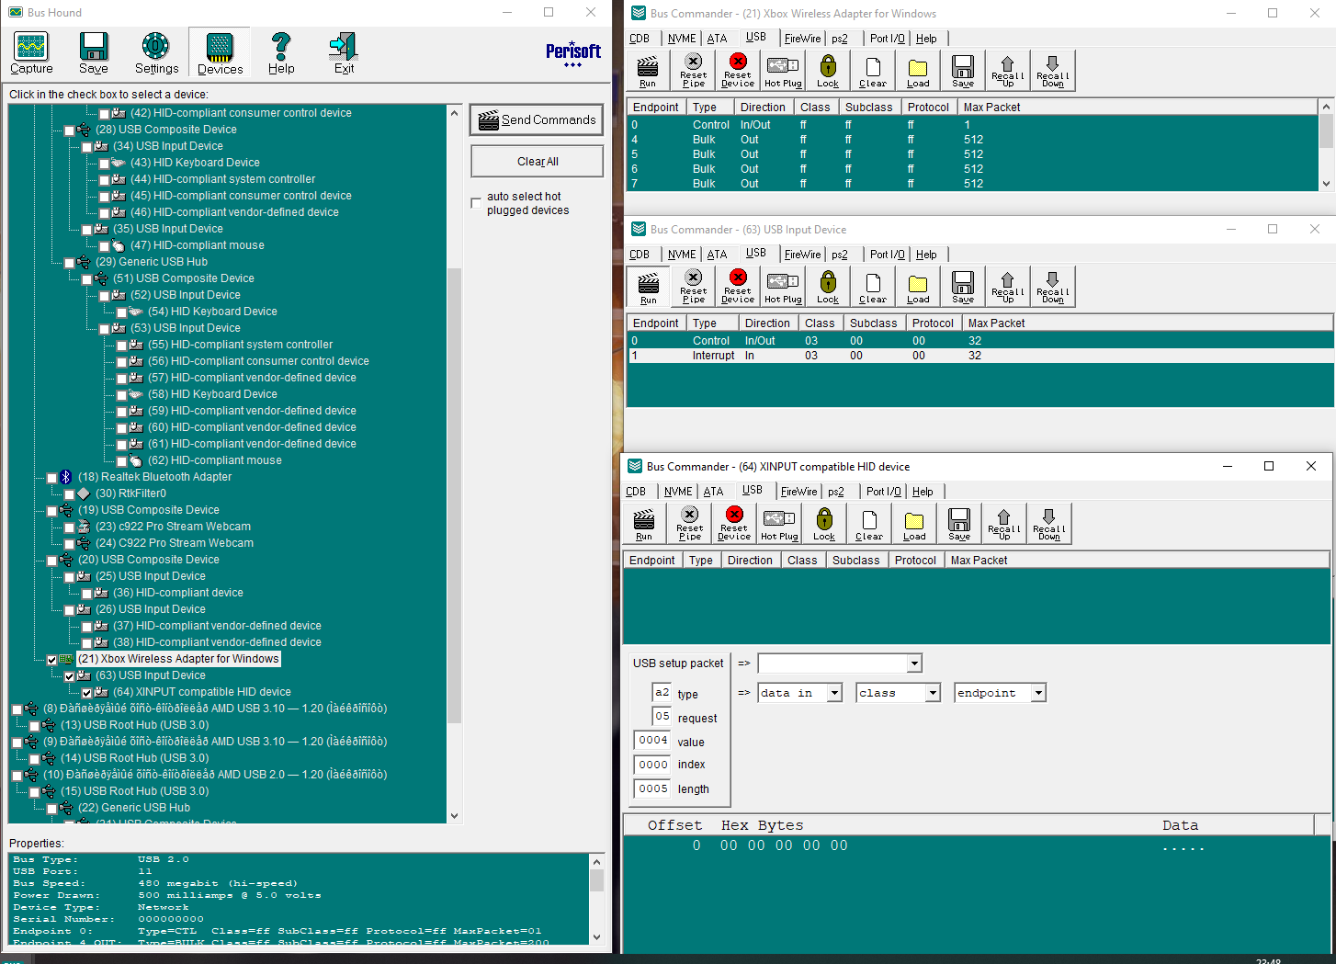Screen dimensions: 1336x964
Task: Click Lock icon in USB Input Device window
Action: point(828,287)
